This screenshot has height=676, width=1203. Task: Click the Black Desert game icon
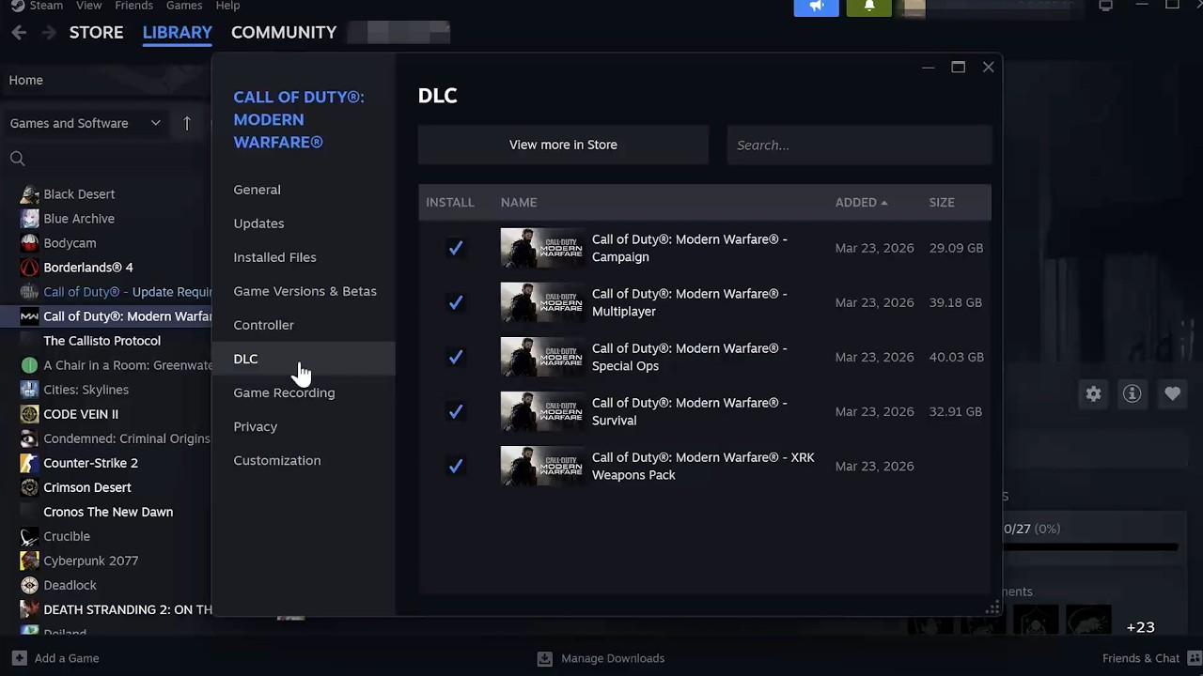click(x=29, y=194)
